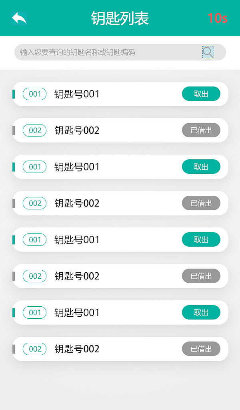Select the 001 badge on the first key entry

34,94
